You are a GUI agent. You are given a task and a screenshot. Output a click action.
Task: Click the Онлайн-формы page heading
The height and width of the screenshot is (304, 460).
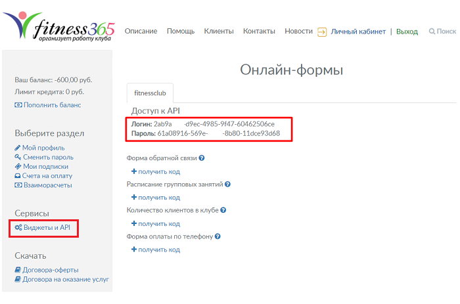pos(292,70)
